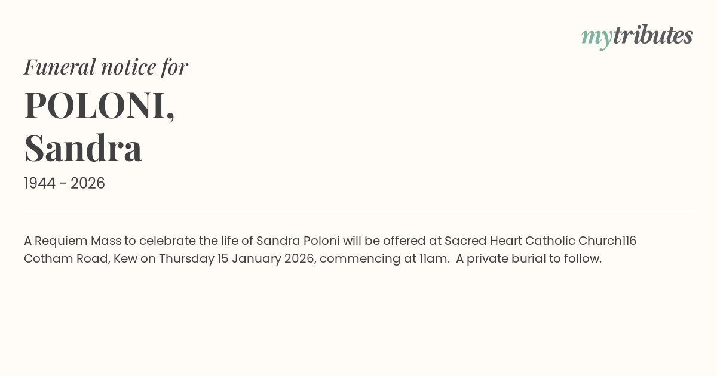This screenshot has width=717, height=376.
Task: Click the horizontal divider line
Action: pyautogui.click(x=358, y=212)
